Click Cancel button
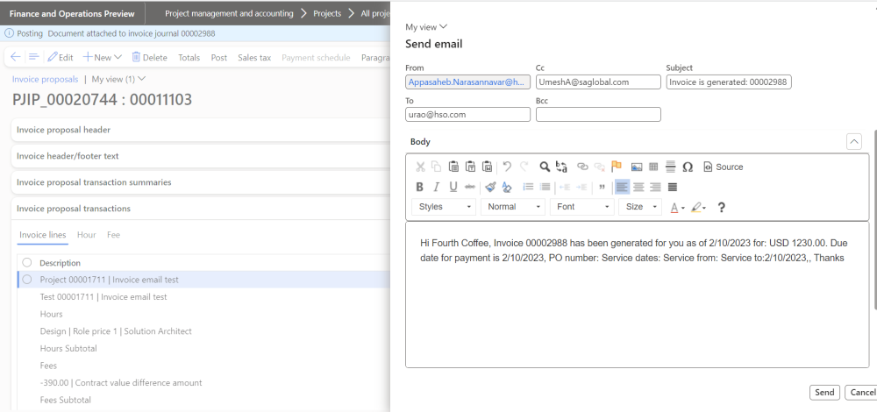The image size is (877, 412). pyautogui.click(x=861, y=393)
